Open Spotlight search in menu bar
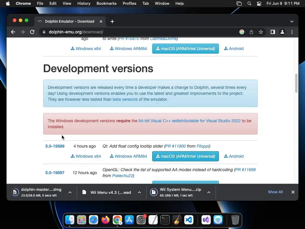Viewport: 305px width, 229px height. coord(249,4)
